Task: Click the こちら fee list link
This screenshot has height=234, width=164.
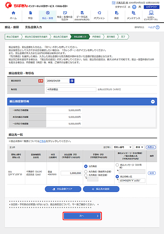Action: click(43, 141)
